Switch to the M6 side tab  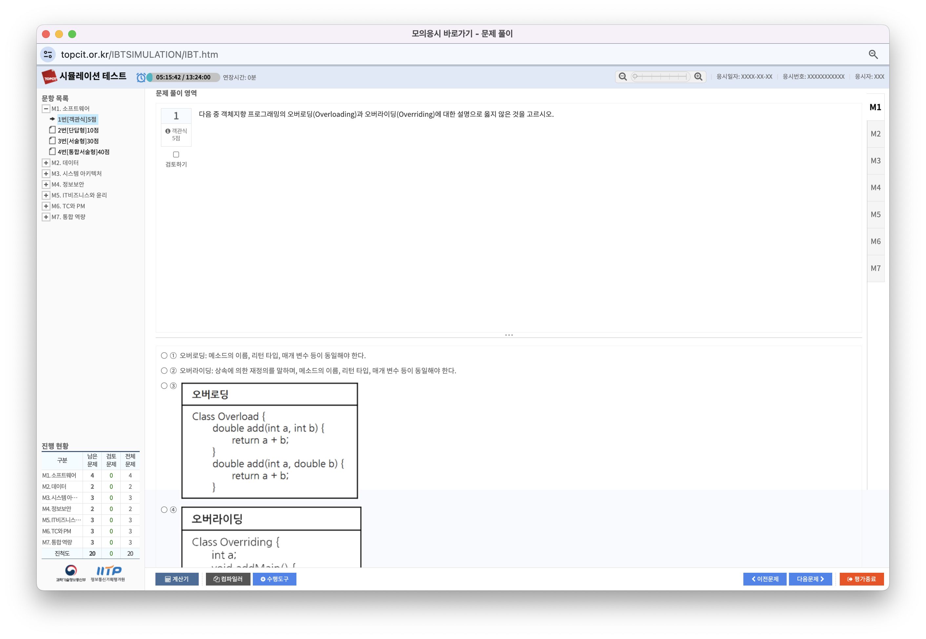click(875, 241)
